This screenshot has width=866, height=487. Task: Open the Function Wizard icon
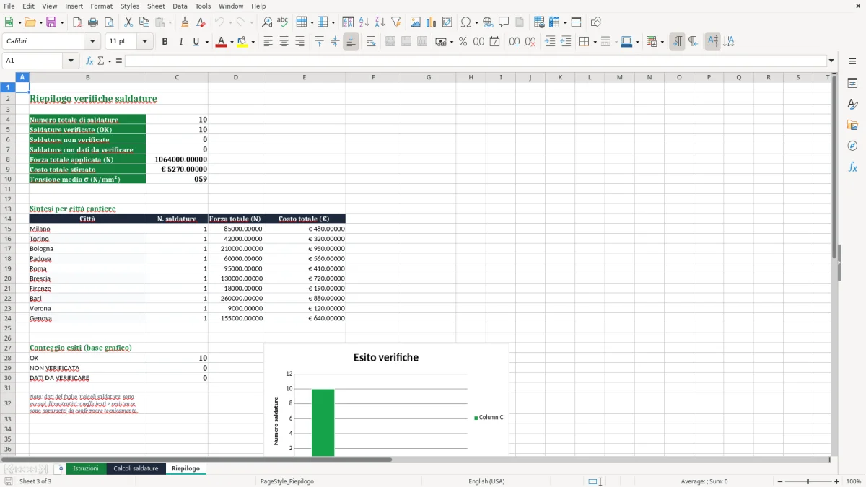click(x=90, y=61)
